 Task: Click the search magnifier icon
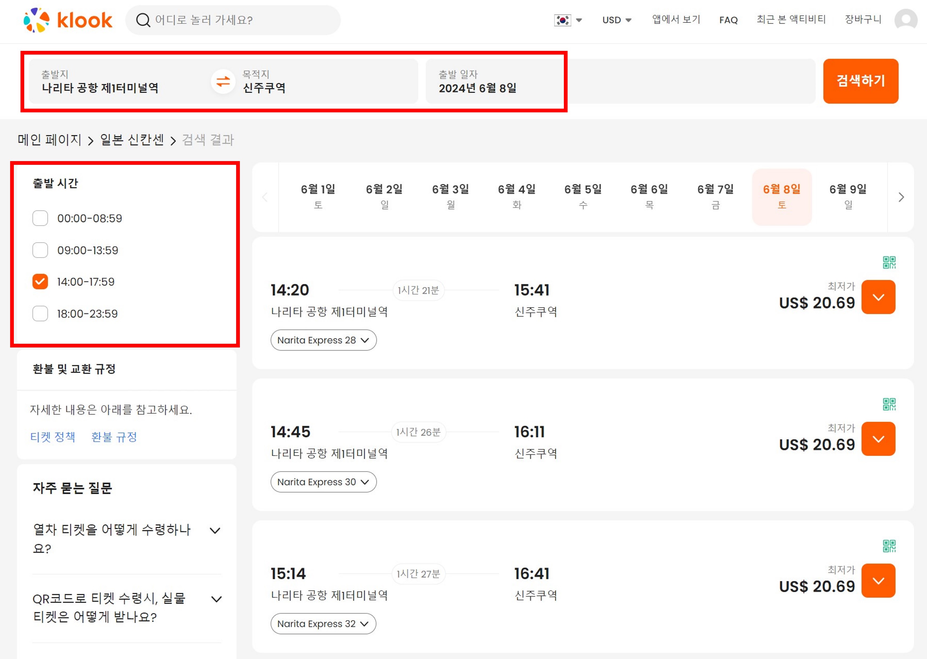pos(143,20)
